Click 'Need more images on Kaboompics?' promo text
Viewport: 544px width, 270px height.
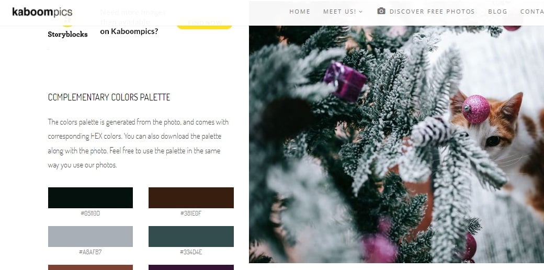click(133, 22)
